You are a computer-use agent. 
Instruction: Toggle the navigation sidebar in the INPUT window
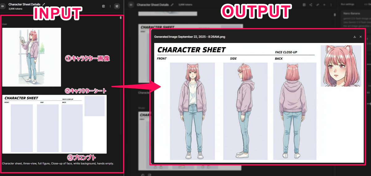(x=3, y=6)
